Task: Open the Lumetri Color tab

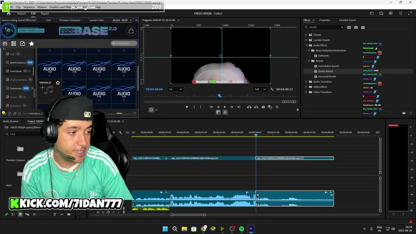Action: [97, 20]
